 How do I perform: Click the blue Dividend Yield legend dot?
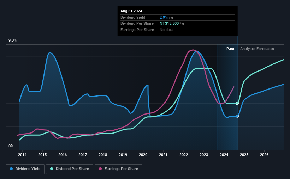pos(11,169)
